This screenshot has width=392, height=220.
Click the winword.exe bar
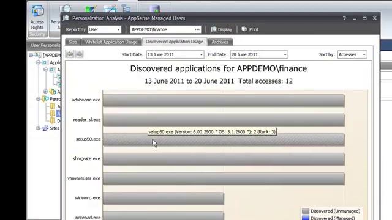pos(164,199)
